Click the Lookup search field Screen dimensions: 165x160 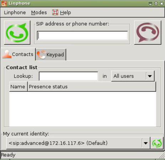pos(68,76)
